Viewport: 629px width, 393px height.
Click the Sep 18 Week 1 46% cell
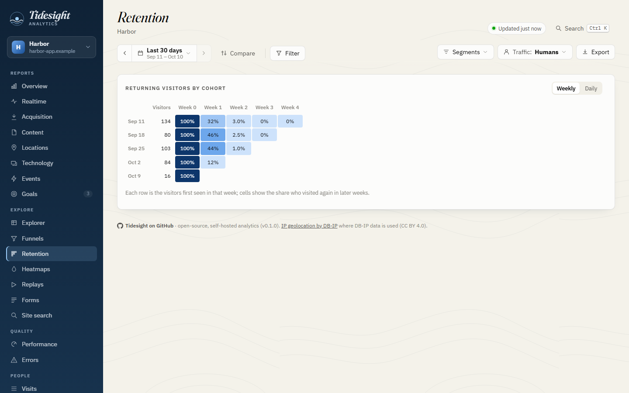point(213,135)
